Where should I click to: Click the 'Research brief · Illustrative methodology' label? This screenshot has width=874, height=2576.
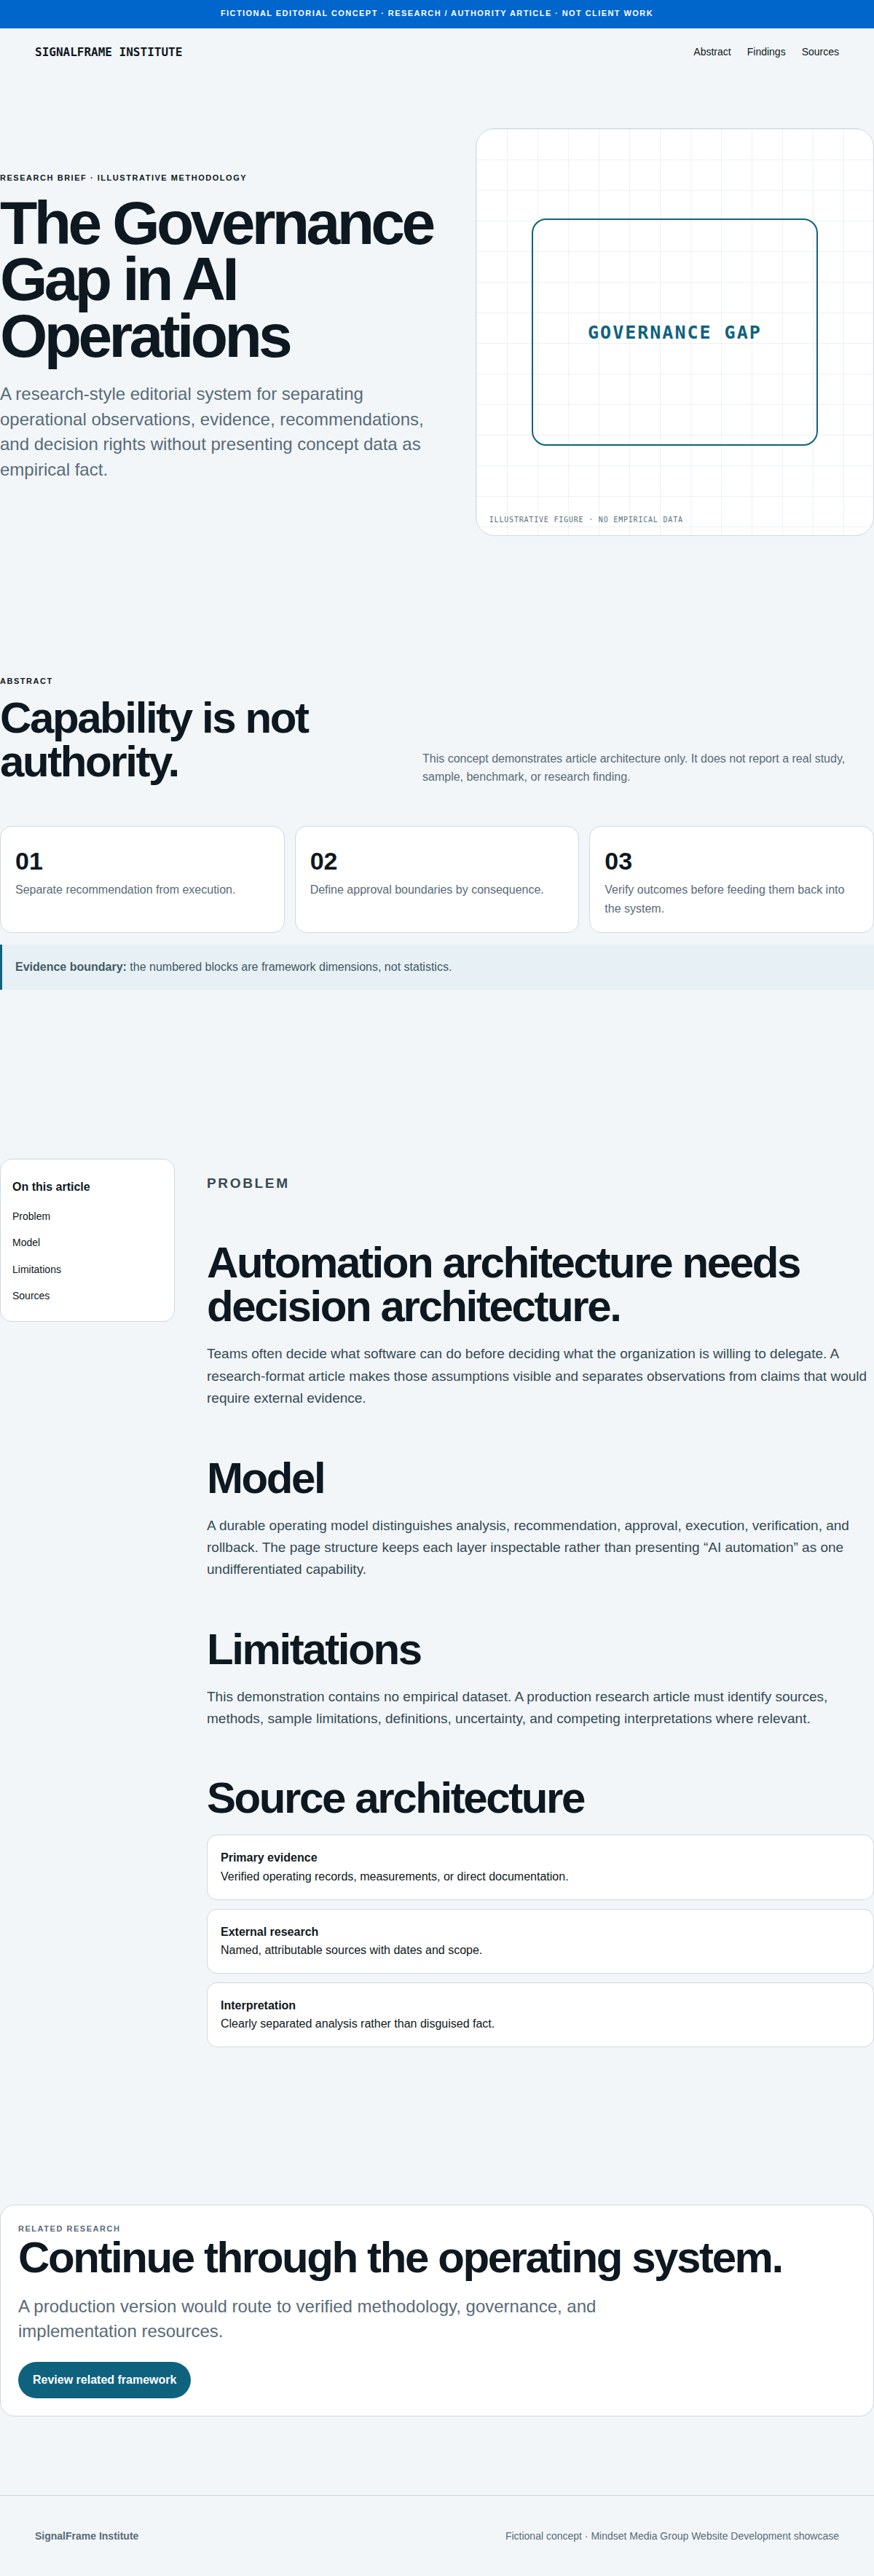coord(123,178)
